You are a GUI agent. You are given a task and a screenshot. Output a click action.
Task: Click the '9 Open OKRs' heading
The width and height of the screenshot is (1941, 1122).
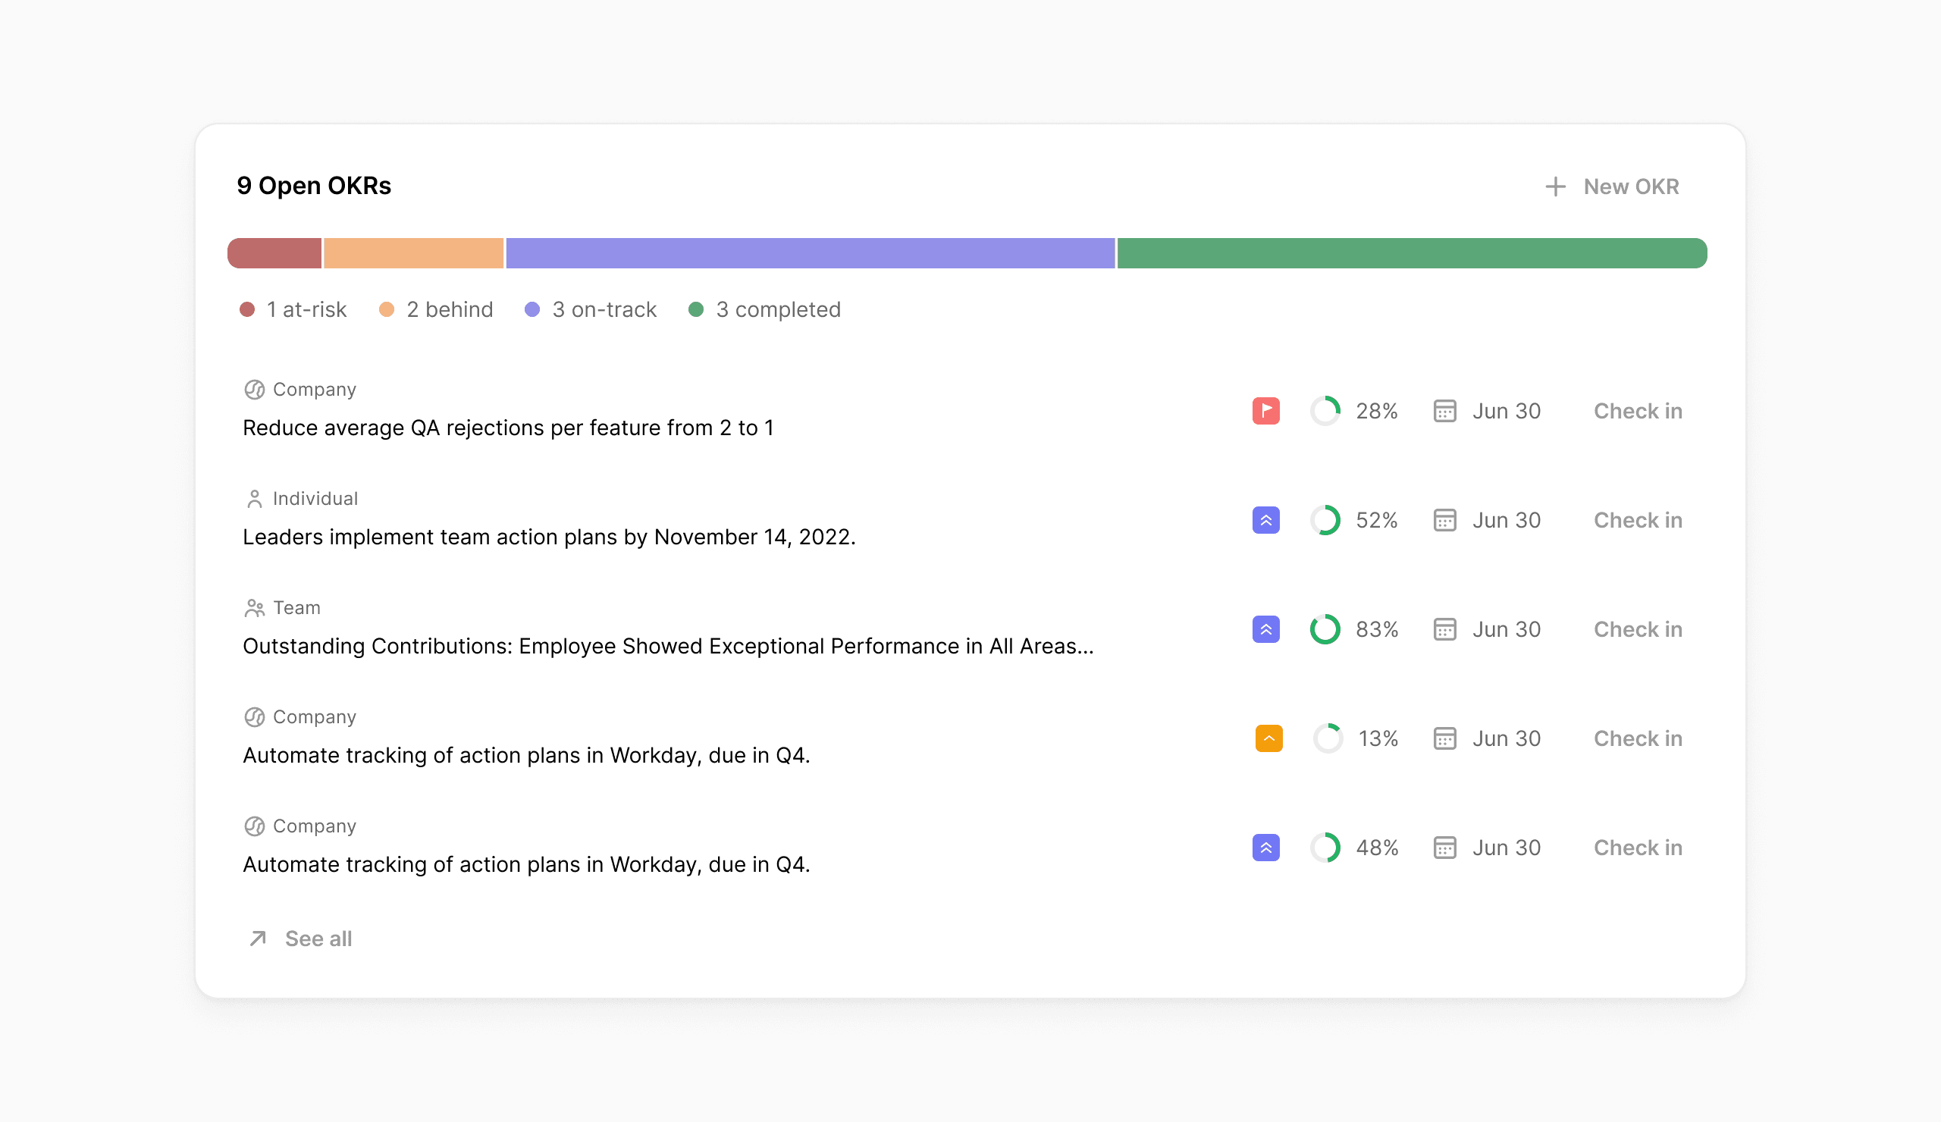click(313, 186)
